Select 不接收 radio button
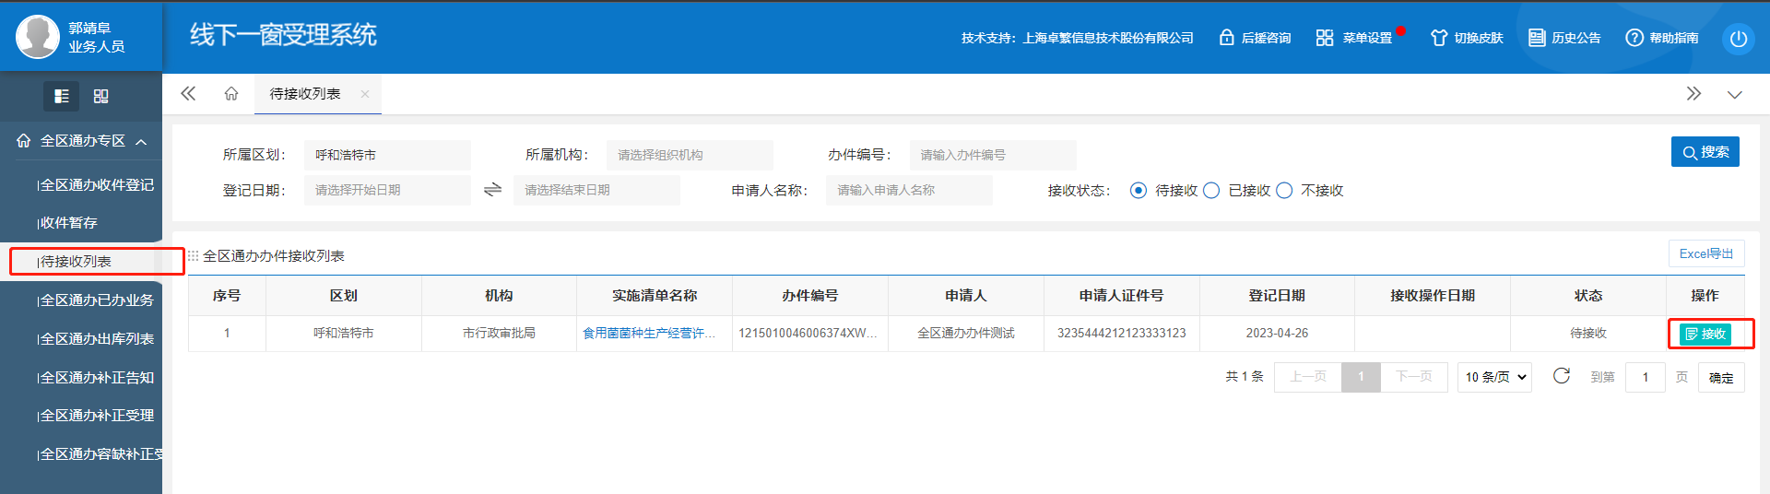Screen dimensions: 1770x494 (x=1284, y=191)
